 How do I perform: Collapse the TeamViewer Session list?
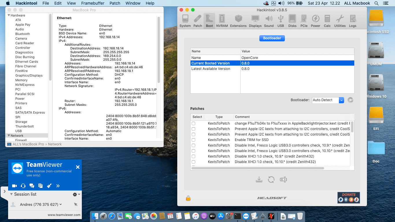(11, 194)
